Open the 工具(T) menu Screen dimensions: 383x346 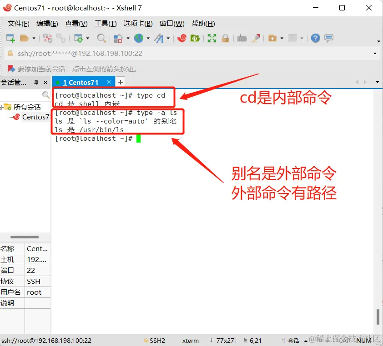pyautogui.click(x=106, y=24)
